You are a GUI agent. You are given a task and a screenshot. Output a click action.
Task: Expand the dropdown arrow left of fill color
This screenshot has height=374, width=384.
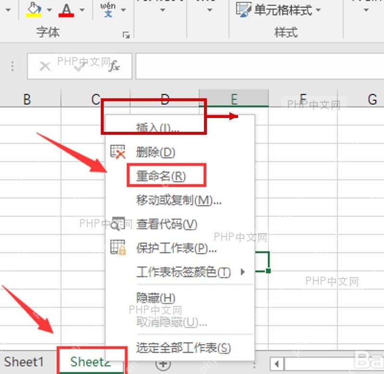[x=8, y=10]
